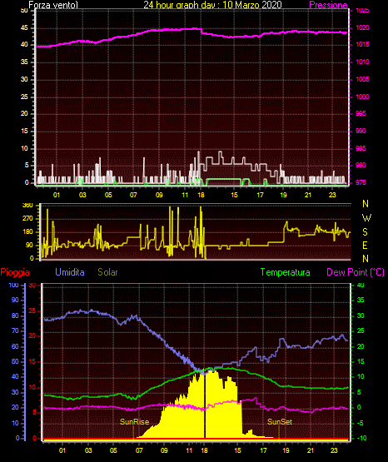Click the pressure axis value '980'

361,165
